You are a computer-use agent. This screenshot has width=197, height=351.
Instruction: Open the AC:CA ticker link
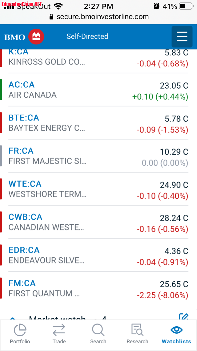point(22,85)
